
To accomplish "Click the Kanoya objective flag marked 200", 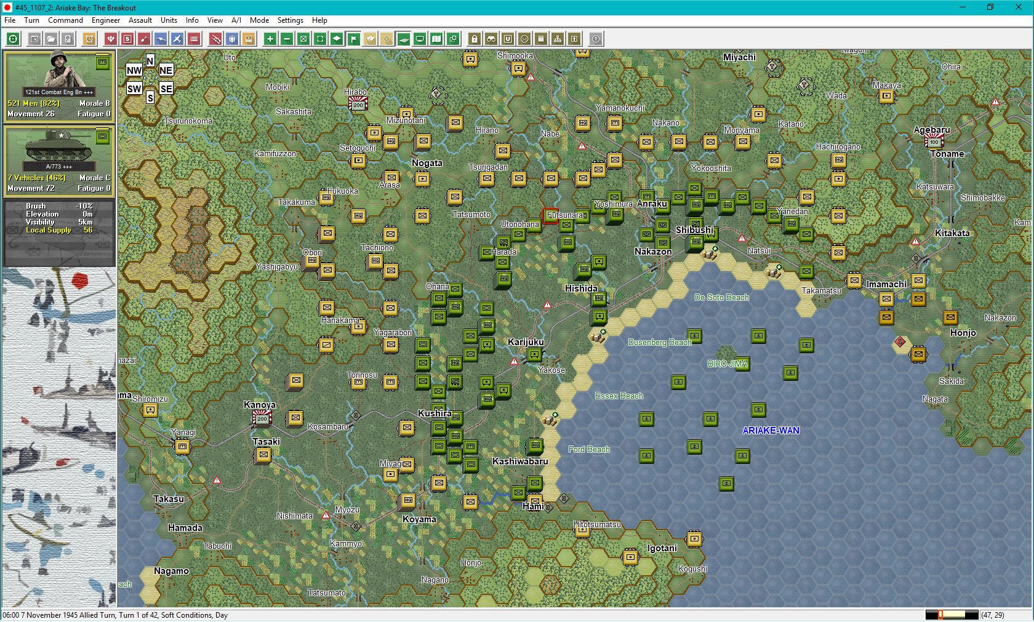I will pyautogui.click(x=262, y=418).
